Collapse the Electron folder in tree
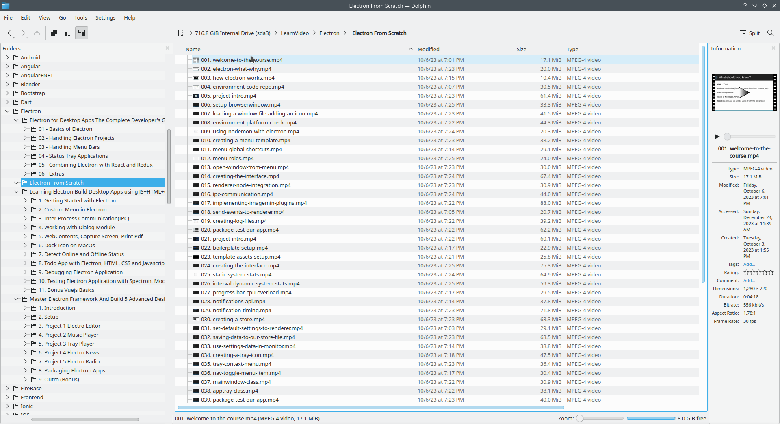This screenshot has height=424, width=780. (7, 111)
